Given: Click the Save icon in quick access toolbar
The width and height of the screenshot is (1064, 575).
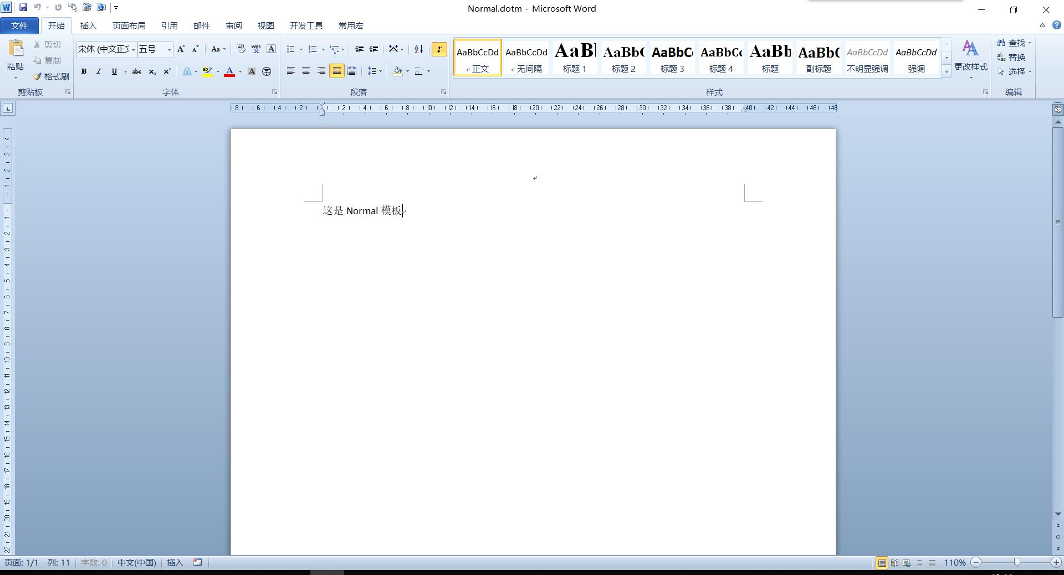Looking at the screenshot, I should 23,8.
